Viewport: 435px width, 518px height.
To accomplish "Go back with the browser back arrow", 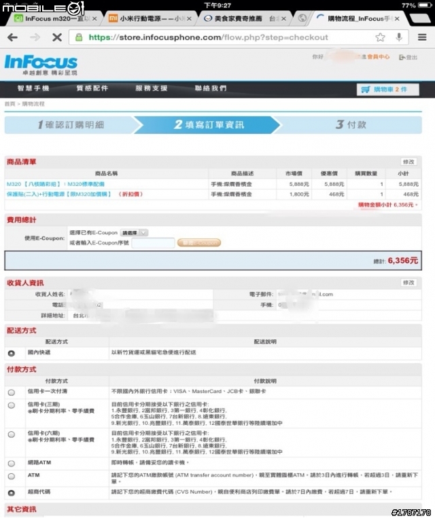I will pos(12,37).
